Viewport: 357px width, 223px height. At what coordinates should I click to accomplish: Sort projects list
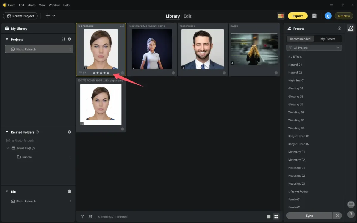pos(63,39)
